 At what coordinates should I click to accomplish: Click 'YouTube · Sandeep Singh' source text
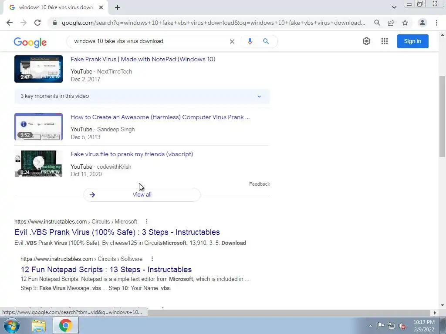point(103,130)
